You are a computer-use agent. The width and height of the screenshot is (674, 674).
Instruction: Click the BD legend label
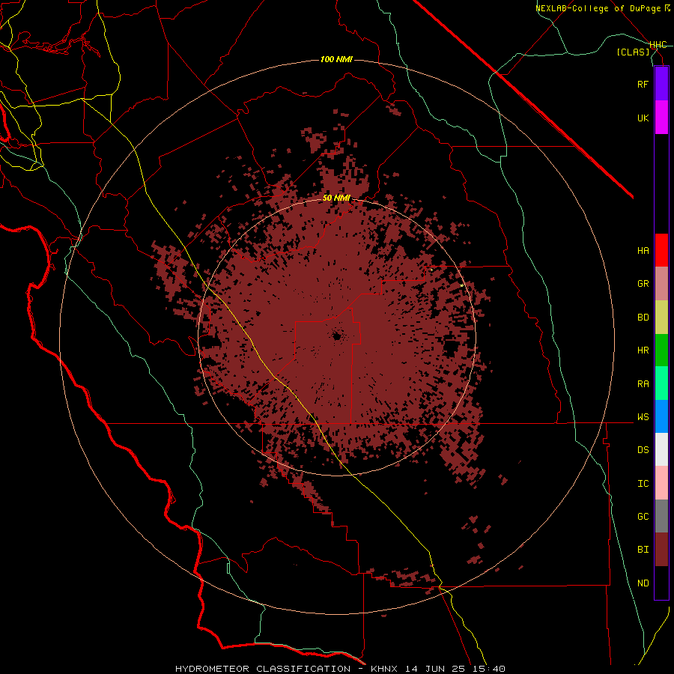(643, 318)
